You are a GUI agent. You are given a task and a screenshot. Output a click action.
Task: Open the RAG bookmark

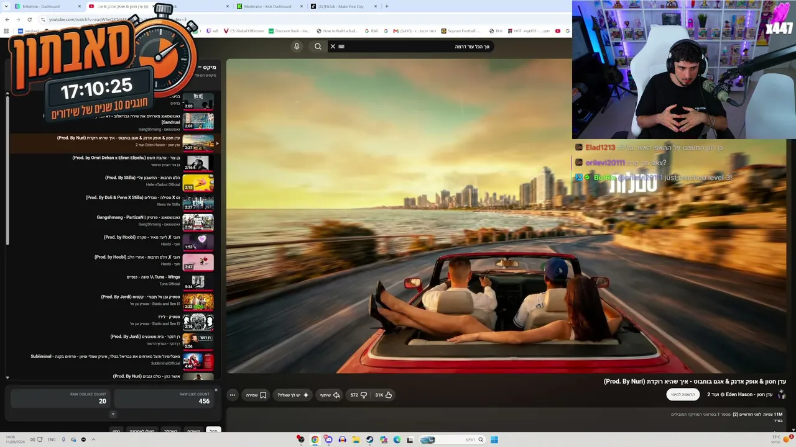371,31
